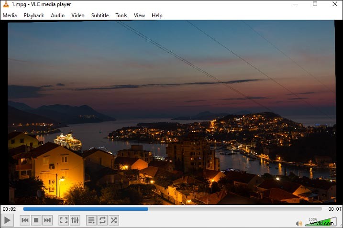Toggle the playlist view
Viewport: 343px width, 228px height.
pos(91,220)
